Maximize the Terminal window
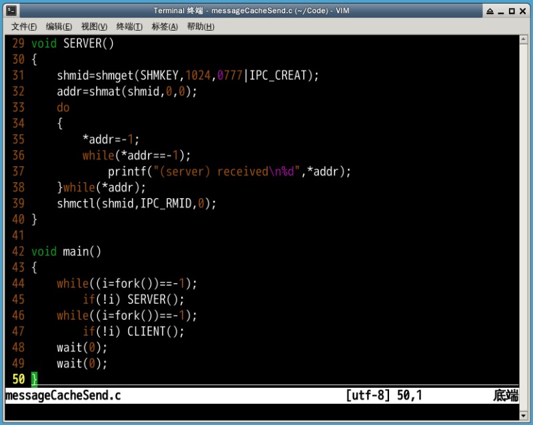This screenshot has width=533, height=425. tap(512, 11)
